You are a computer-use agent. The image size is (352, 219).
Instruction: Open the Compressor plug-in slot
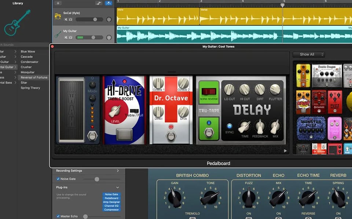click(x=111, y=209)
